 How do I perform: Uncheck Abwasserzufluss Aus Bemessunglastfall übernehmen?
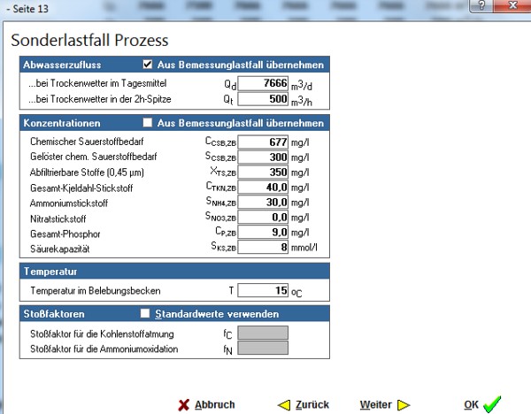pos(148,65)
